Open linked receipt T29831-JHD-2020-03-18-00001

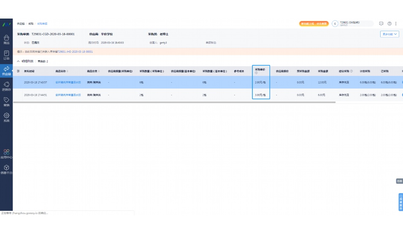tap(75, 51)
